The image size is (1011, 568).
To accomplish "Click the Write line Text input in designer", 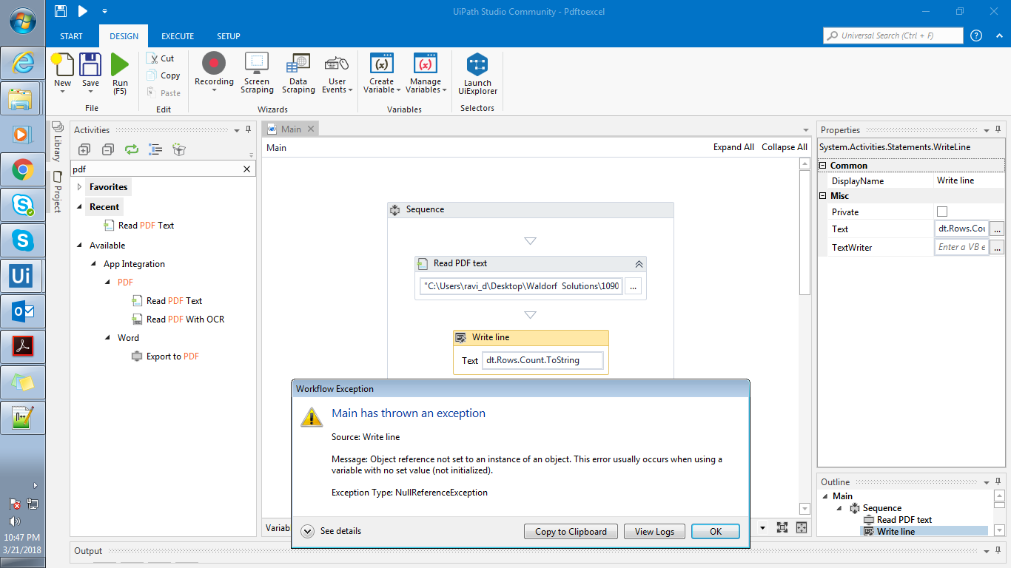I will [x=543, y=361].
